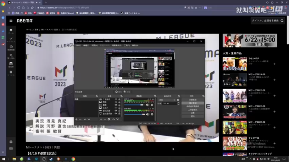Click 开始推流 start streaming button
The width and height of the screenshot is (289, 162).
[x=193, y=100]
